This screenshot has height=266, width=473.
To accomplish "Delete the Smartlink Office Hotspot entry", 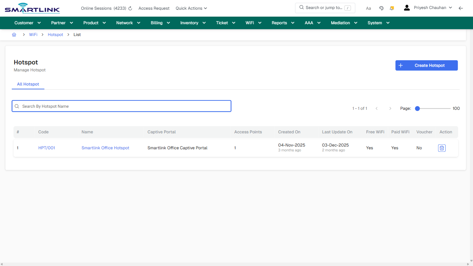I will (x=441, y=148).
